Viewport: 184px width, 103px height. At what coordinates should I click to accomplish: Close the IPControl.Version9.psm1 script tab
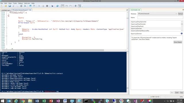click(30, 10)
